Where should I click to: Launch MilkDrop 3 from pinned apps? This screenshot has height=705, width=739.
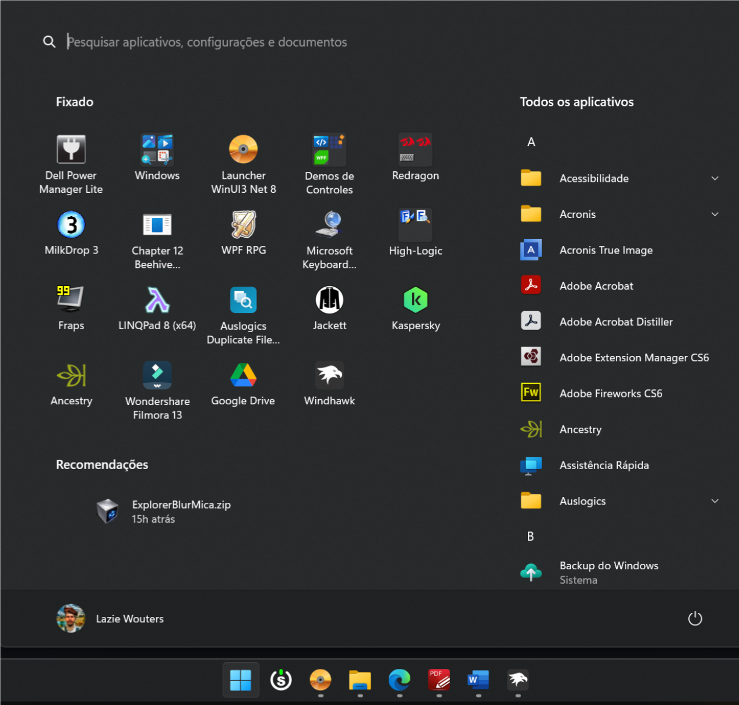(x=71, y=234)
